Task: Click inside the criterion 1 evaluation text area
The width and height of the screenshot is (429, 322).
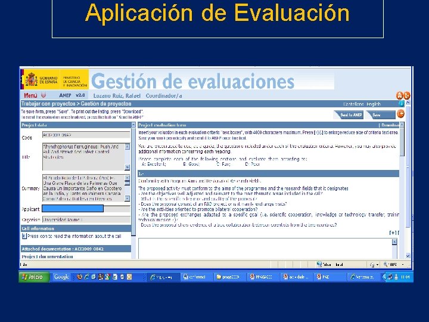Action: [x=265, y=248]
